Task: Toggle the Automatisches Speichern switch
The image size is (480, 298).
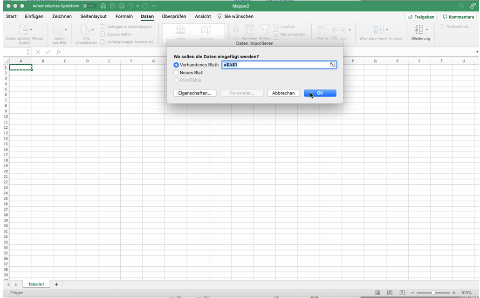Action: pos(89,6)
